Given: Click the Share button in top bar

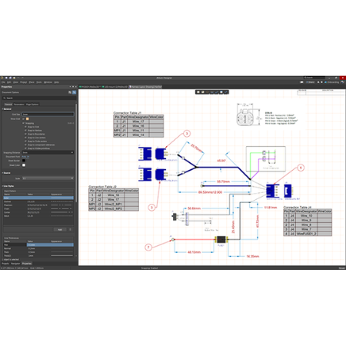Looking at the screenshot, I should pos(311,82).
